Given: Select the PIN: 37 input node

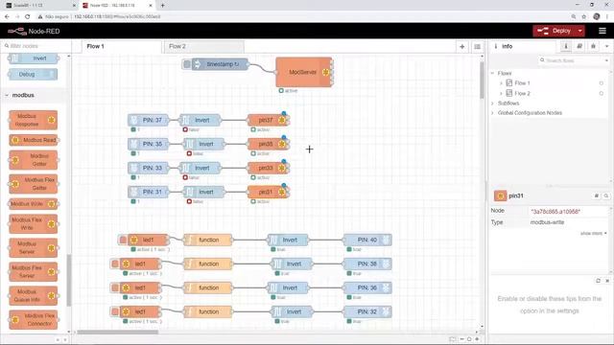Looking at the screenshot, I should (149, 120).
